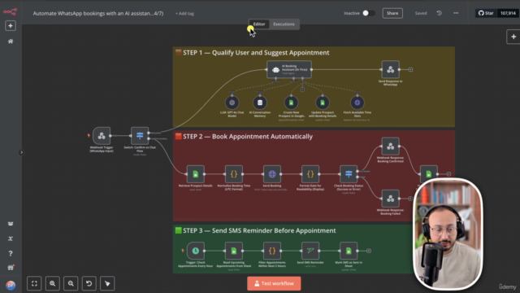Viewport: 520px width, 293px height.
Task: Switch to the Executions tab
Action: point(284,24)
